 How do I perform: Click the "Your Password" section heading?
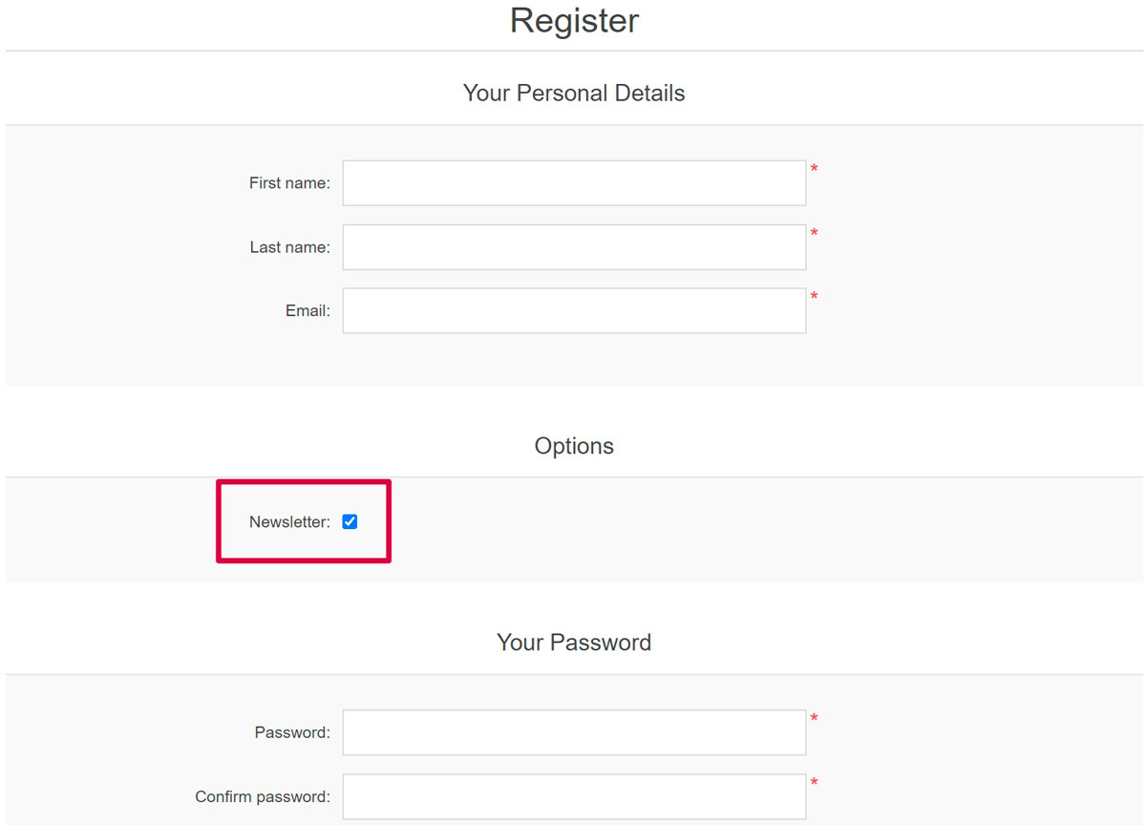[574, 643]
